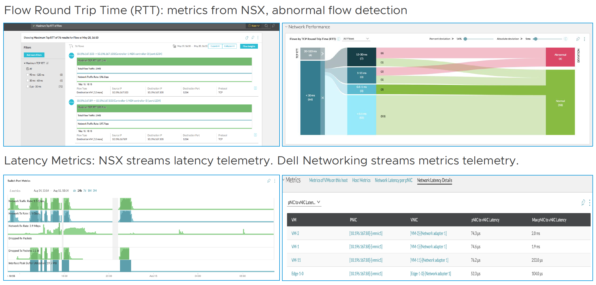The width and height of the screenshot is (596, 285).
Task: Pin the Flows by TCP RTT widget
Action: [x=578, y=39]
